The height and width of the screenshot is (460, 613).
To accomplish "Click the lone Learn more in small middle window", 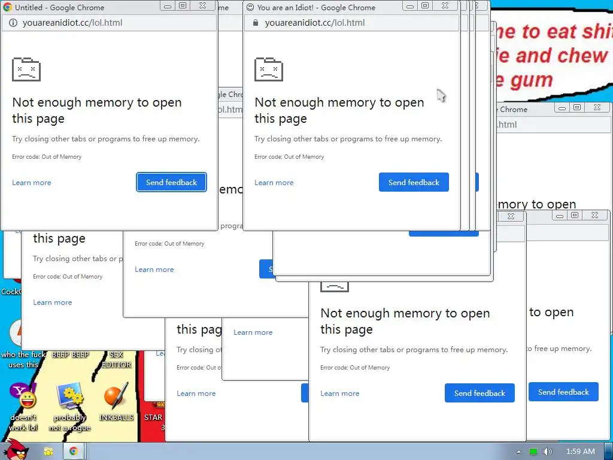I will 253,332.
